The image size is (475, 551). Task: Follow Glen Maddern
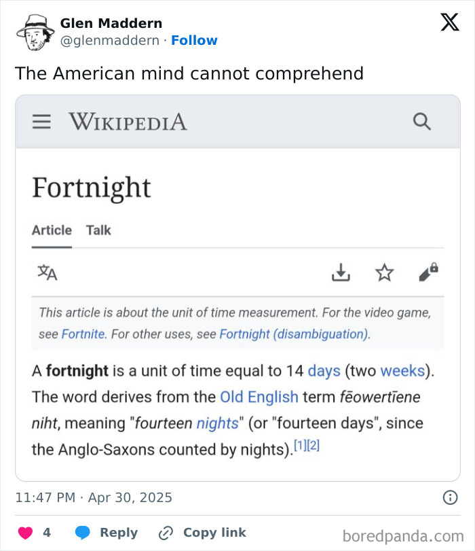[x=195, y=40]
